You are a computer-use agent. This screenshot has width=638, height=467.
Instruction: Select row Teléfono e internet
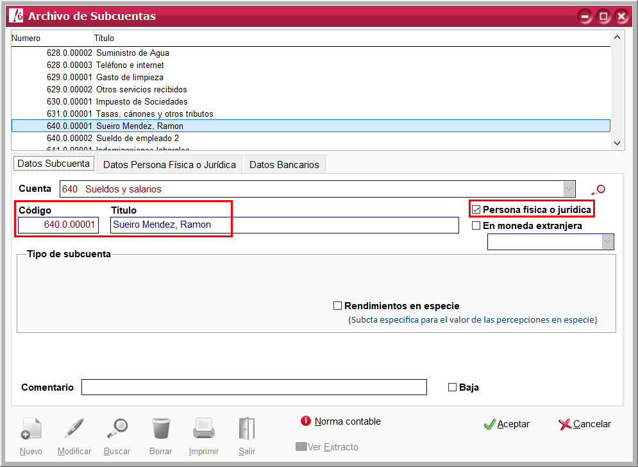(311, 65)
